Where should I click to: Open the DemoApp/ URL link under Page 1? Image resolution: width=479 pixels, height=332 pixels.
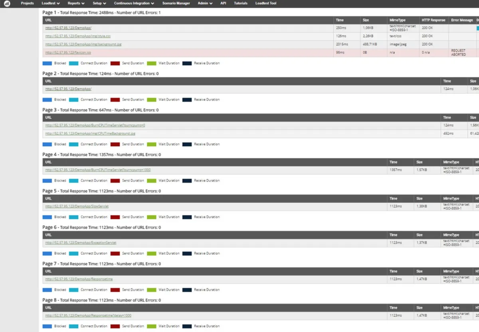pyautogui.click(x=68, y=28)
